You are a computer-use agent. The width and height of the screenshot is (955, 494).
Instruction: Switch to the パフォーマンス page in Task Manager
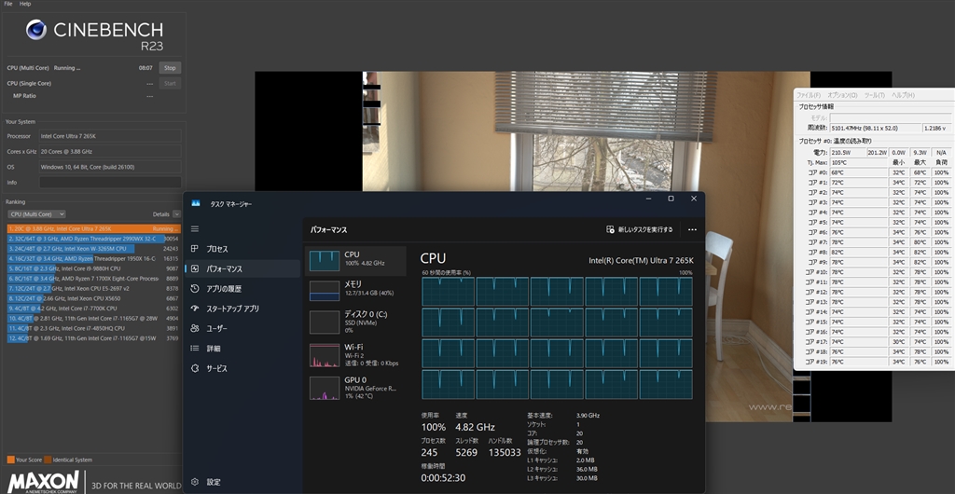pyautogui.click(x=242, y=268)
